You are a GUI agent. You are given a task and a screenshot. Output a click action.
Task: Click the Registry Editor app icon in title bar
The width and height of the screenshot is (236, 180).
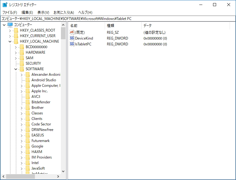click(5, 5)
